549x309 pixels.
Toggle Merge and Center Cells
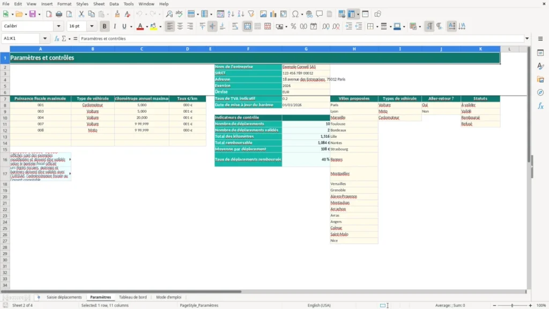[247, 26]
